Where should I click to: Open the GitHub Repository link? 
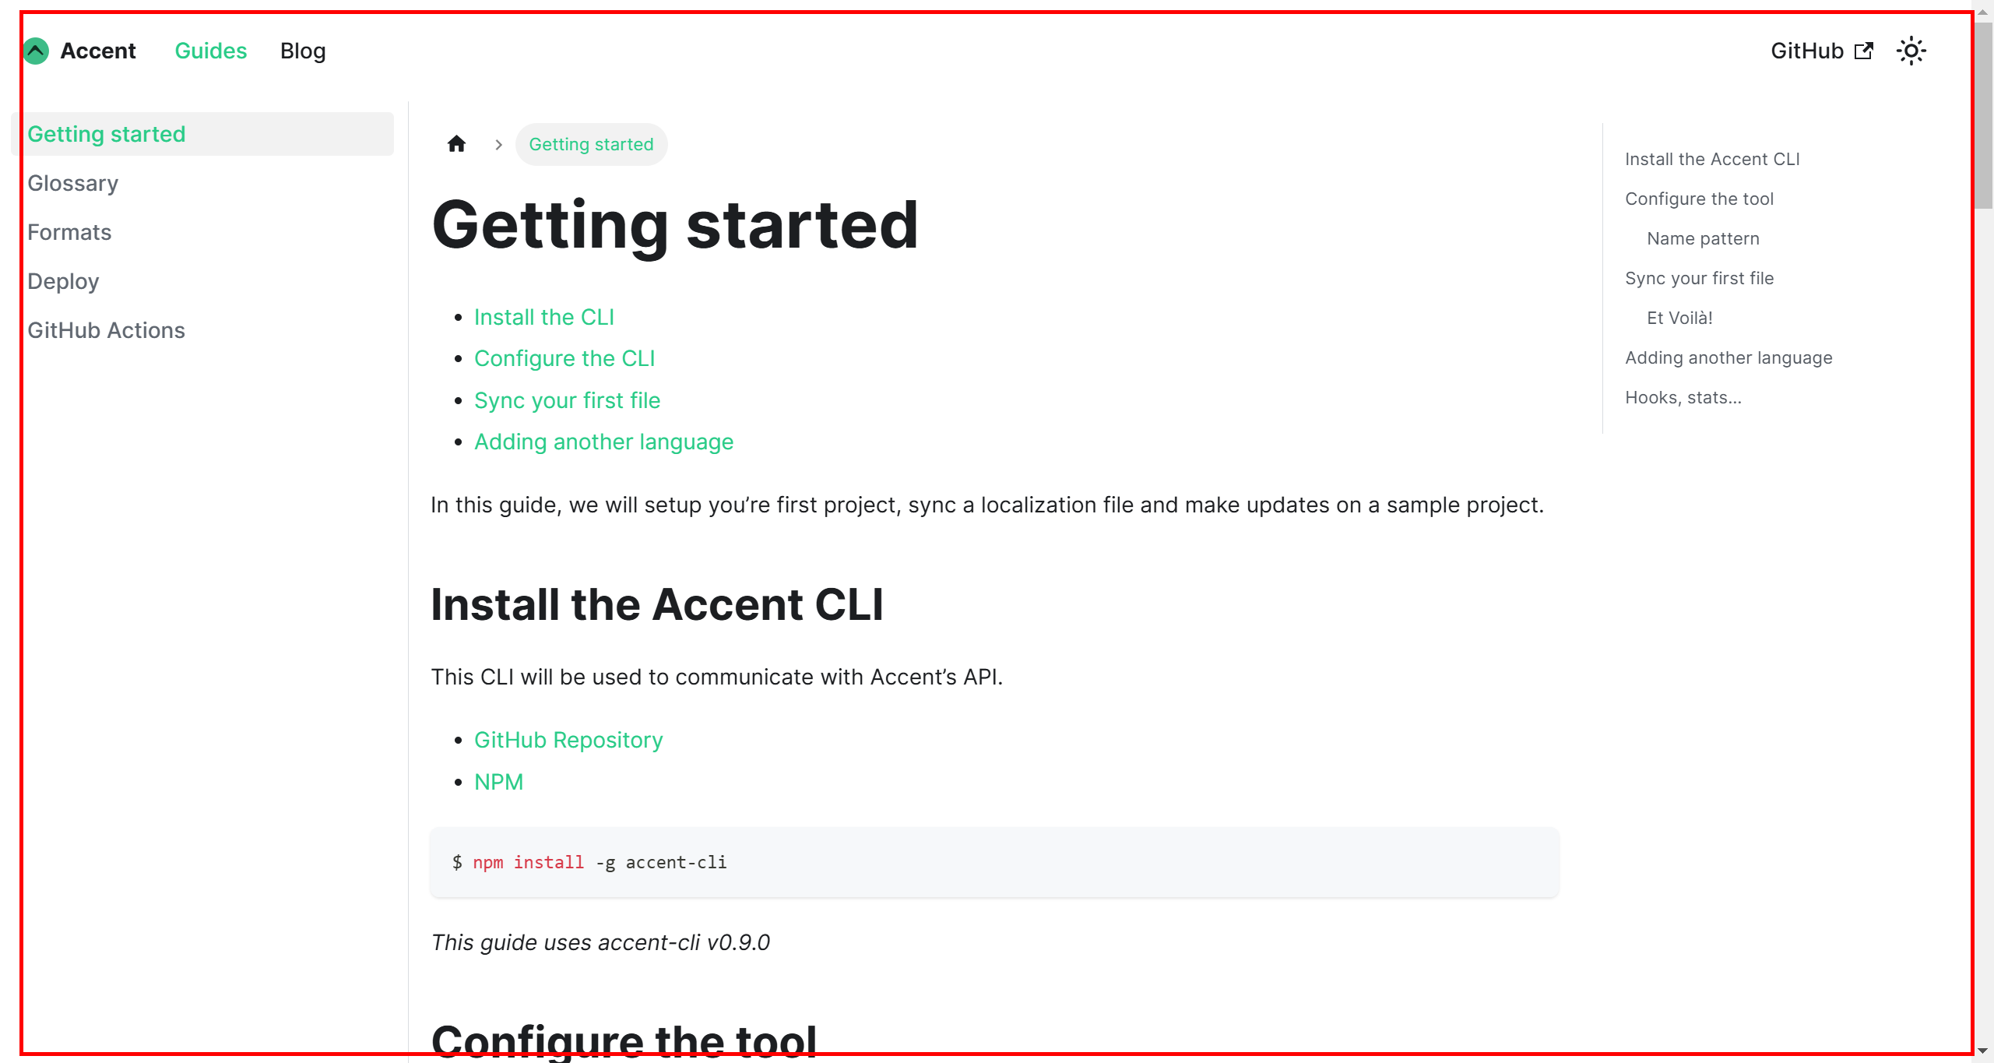click(x=568, y=741)
